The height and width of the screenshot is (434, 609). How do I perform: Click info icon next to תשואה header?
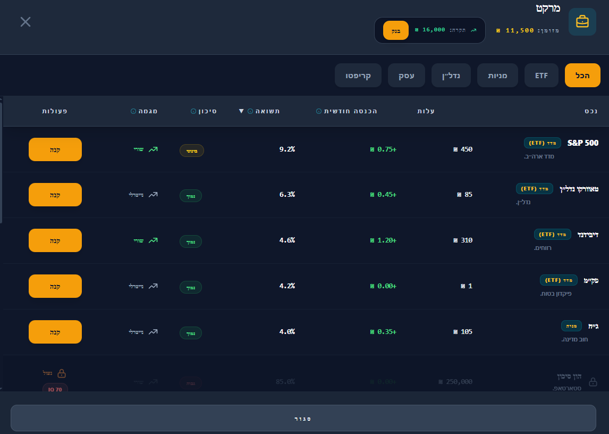[250, 111]
